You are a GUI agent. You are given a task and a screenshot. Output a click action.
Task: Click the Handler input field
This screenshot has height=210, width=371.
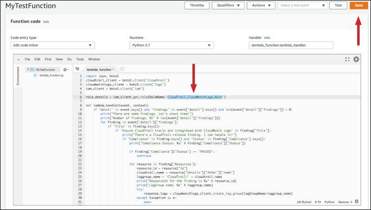coord(291,45)
